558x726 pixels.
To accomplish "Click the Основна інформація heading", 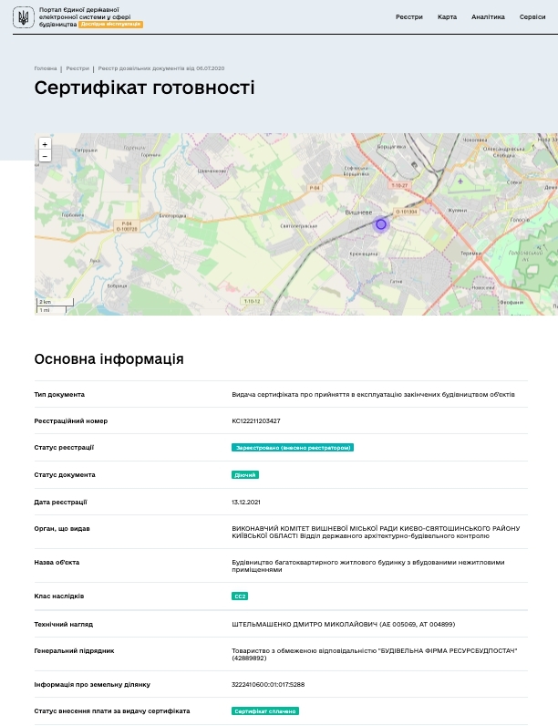I will click(108, 358).
